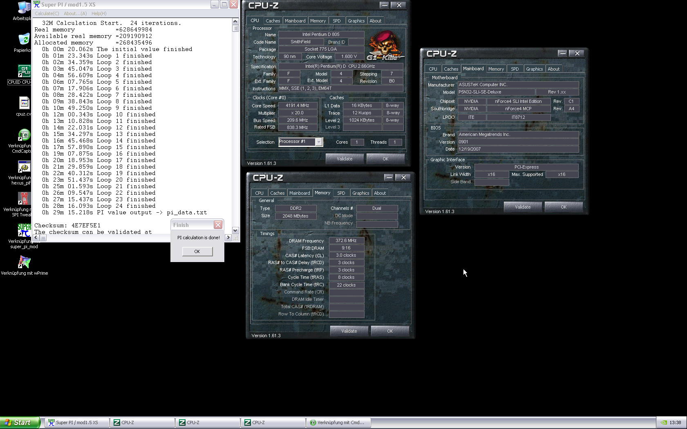Open the Verknüpfung mit Cmd taskbar item
This screenshot has height=429, width=687.
(x=338, y=422)
